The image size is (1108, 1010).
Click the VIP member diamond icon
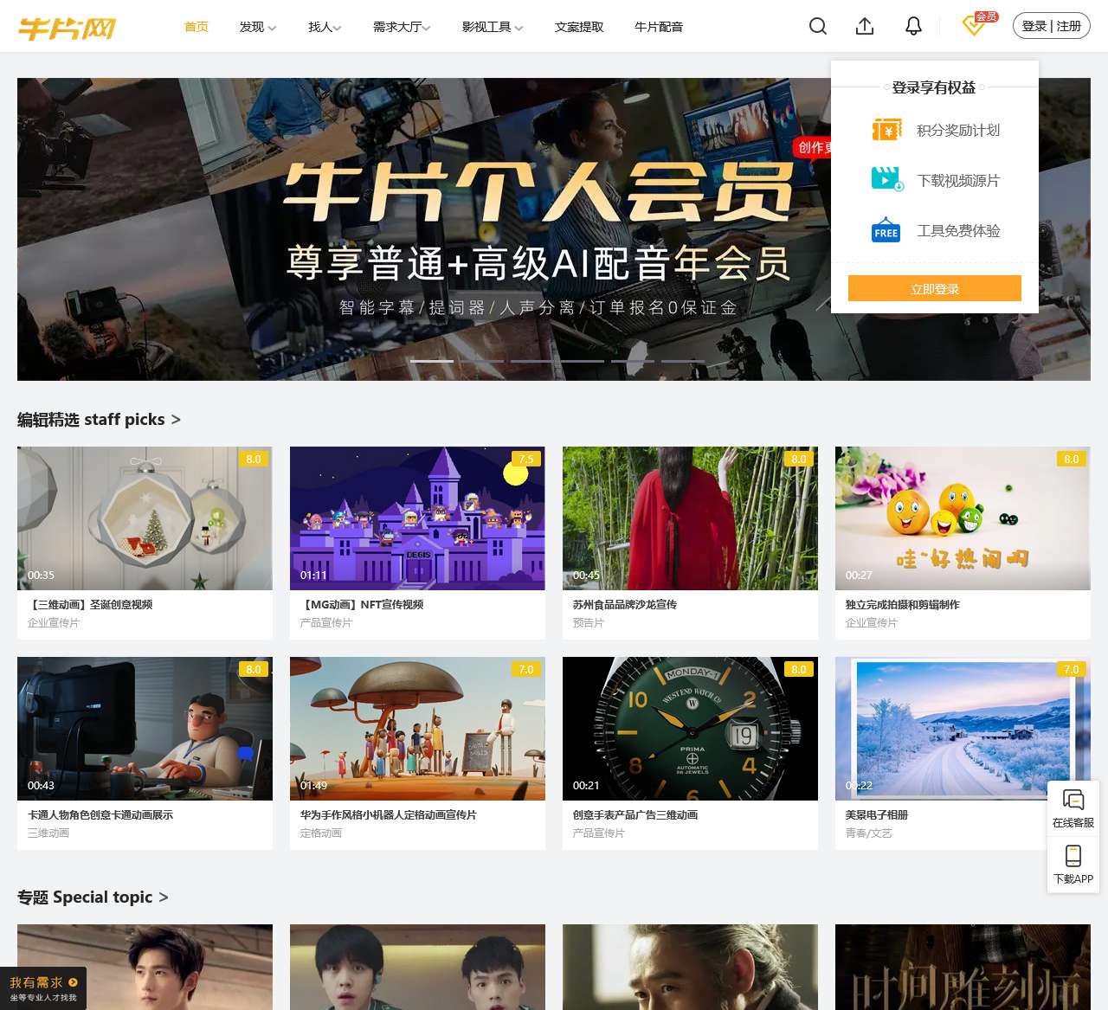pyautogui.click(x=975, y=26)
